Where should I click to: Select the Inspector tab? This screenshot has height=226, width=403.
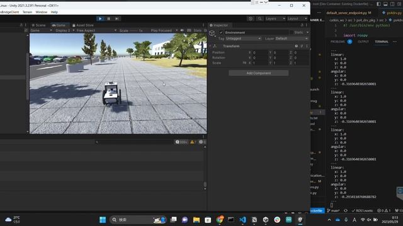tap(219, 25)
